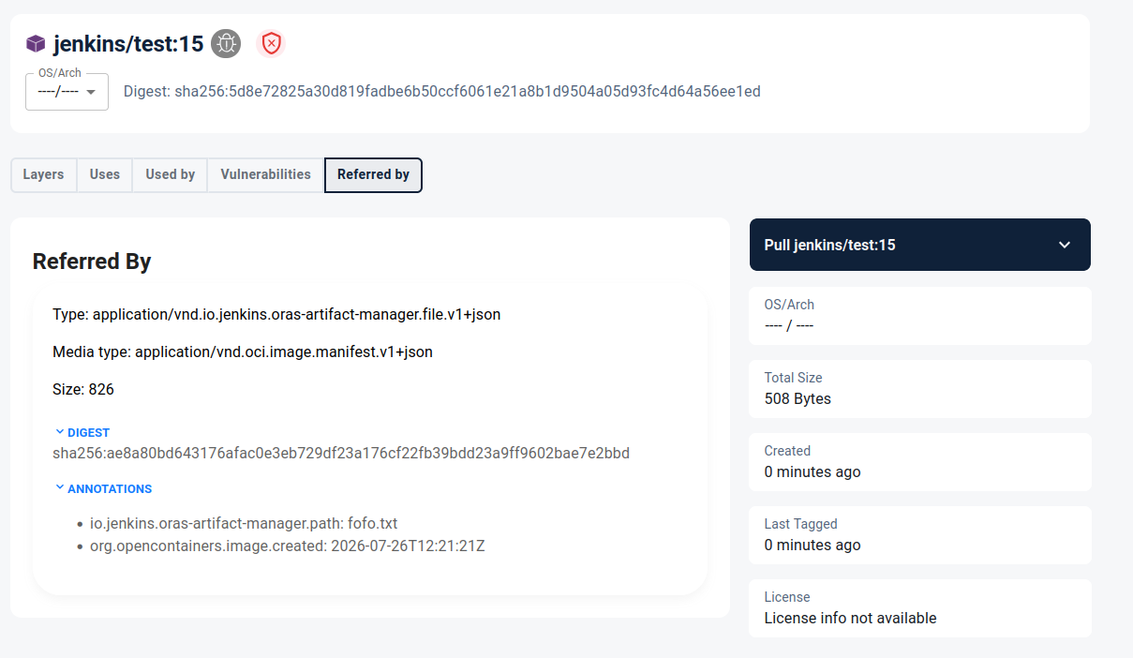Switch to the Layers tab
Screen dimensions: 1133x658
(43, 174)
